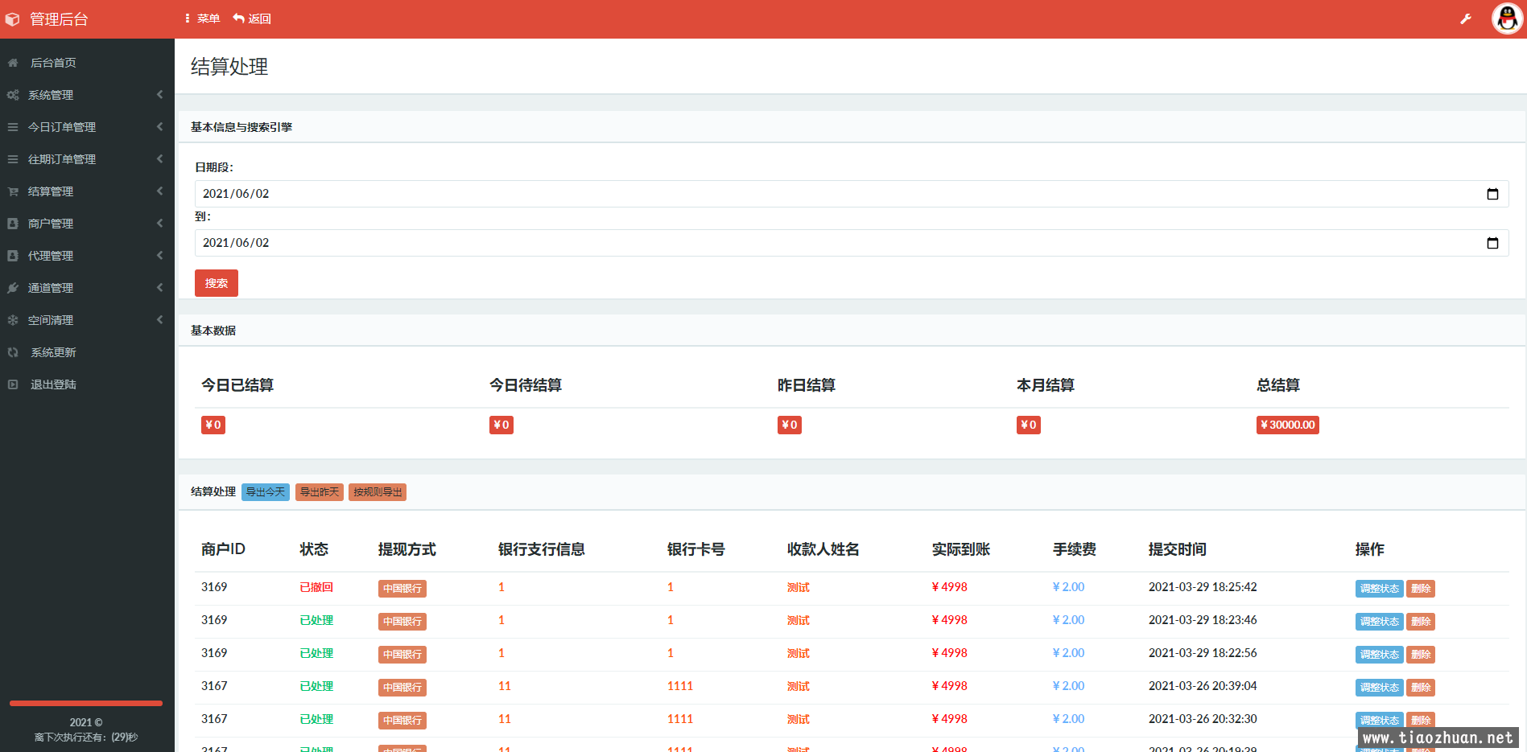Click the list icon for 往期订单管理
The width and height of the screenshot is (1527, 752).
pos(13,159)
